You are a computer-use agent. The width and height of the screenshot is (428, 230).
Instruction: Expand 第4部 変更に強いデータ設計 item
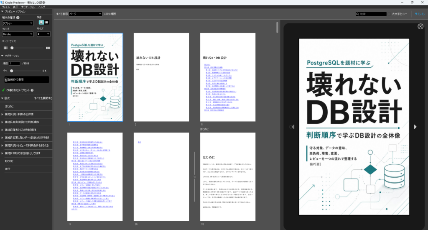pos(2,138)
